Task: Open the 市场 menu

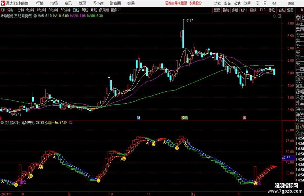Action: coord(54,3)
